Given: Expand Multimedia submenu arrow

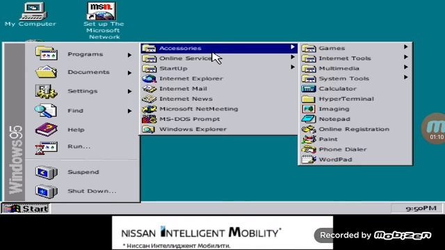Looking at the screenshot, I should [x=406, y=67].
